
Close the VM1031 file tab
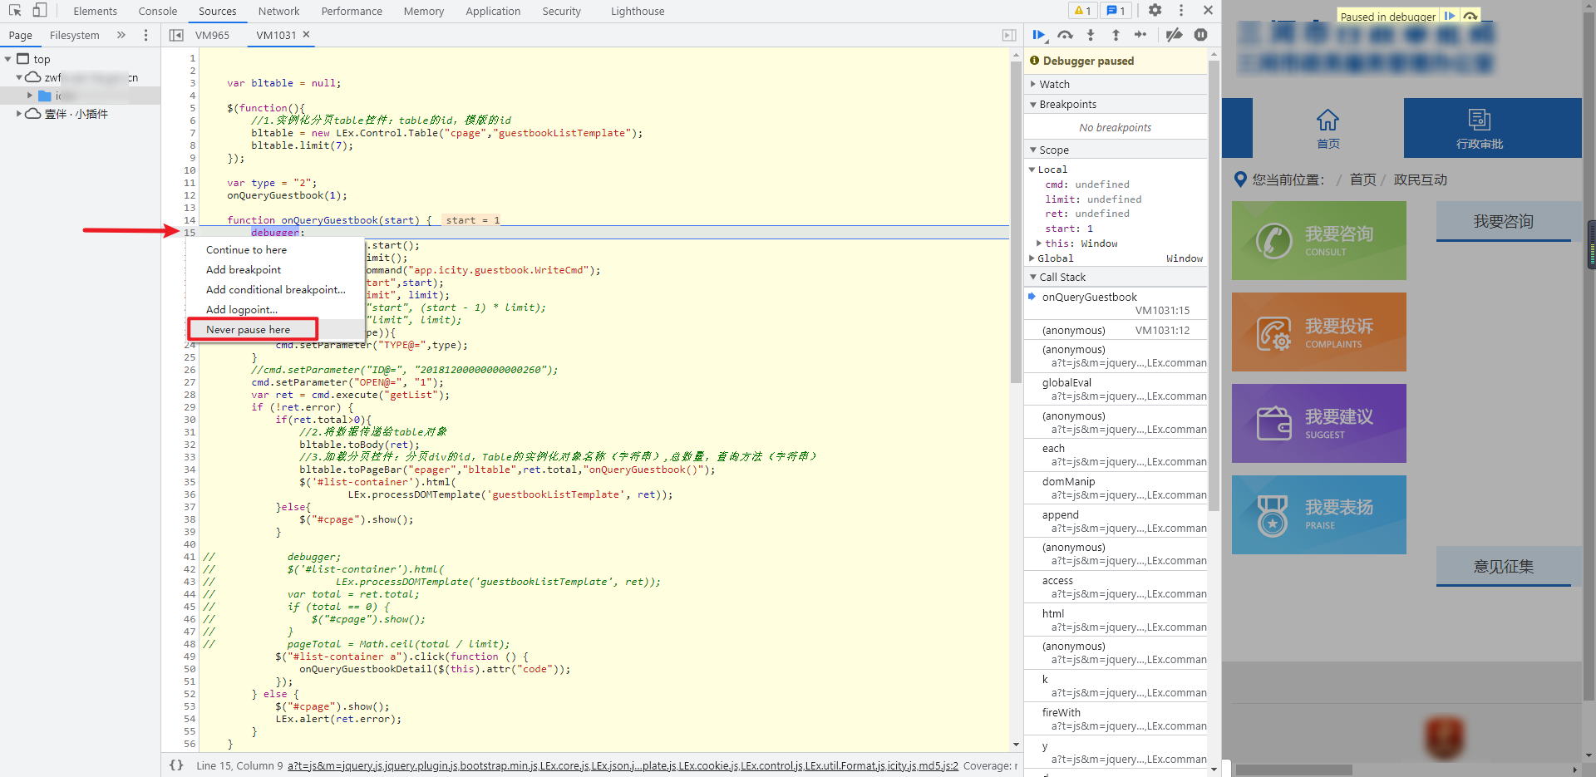point(306,34)
